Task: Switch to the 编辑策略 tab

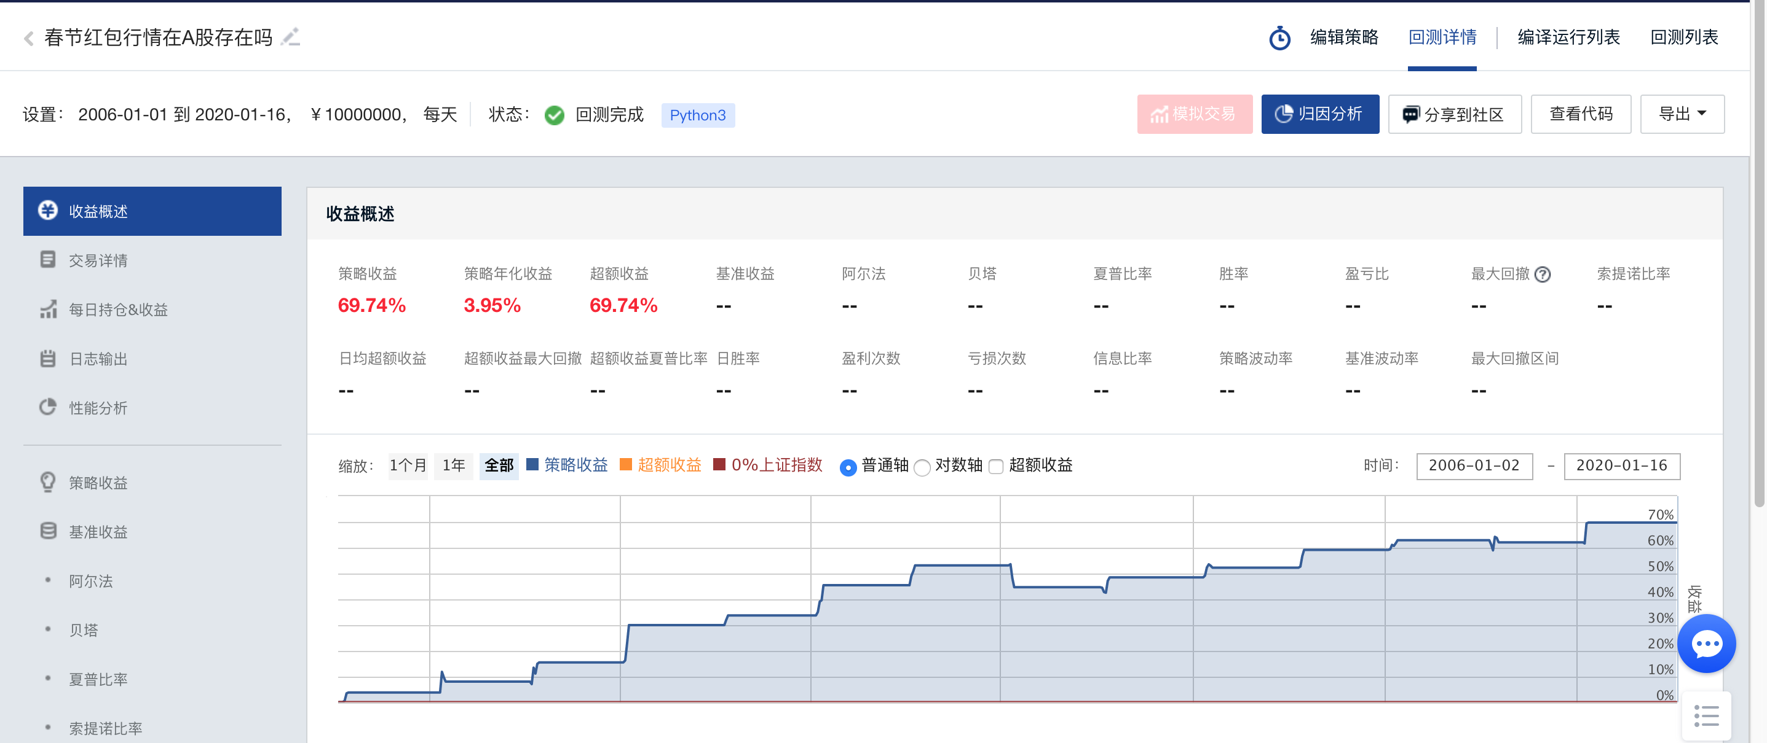Action: [x=1344, y=37]
